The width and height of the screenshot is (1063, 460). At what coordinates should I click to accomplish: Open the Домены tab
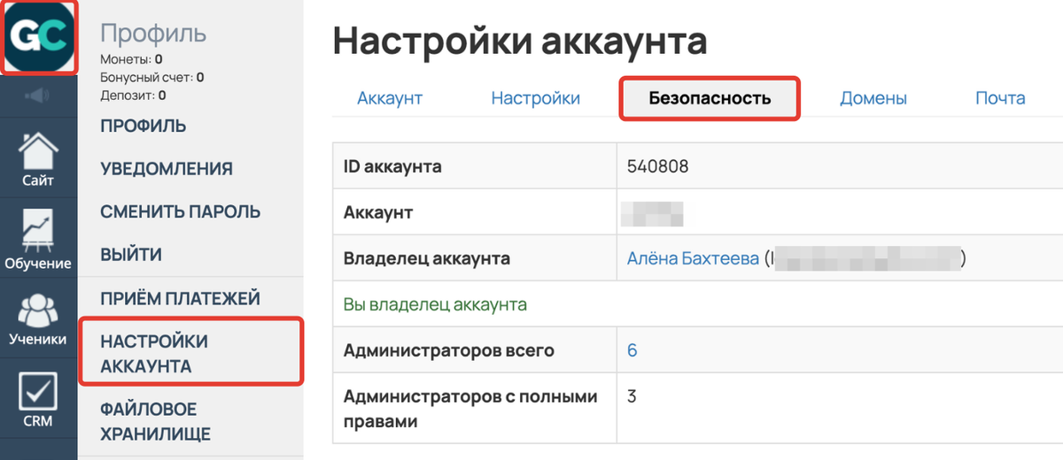[x=873, y=98]
